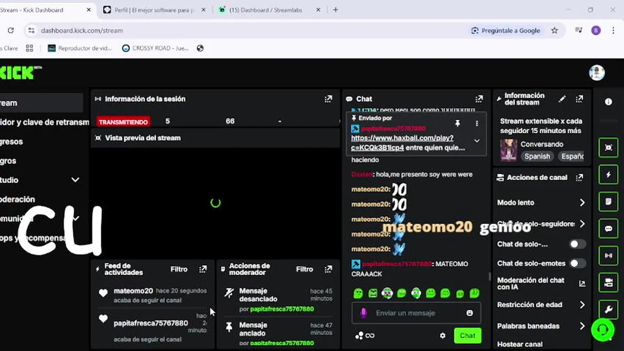Pop out the Acciones de canal panel
Image resolution: width=624 pixels, height=351 pixels.
pyautogui.click(x=580, y=177)
